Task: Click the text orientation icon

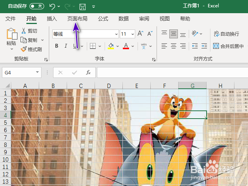Action: tap(195, 33)
